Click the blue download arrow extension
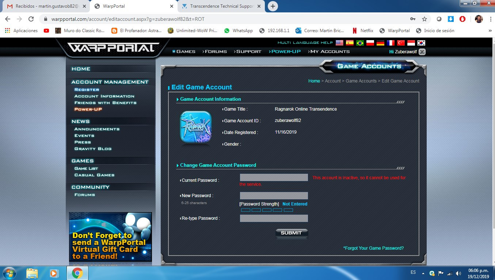The width and height of the screenshot is (495, 280). click(451, 19)
